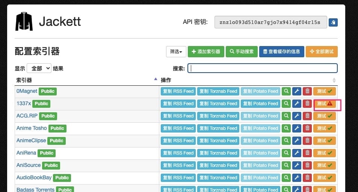Remove ACG.RIP using the trash icon
The width and height of the screenshot is (358, 192).
click(x=307, y=116)
